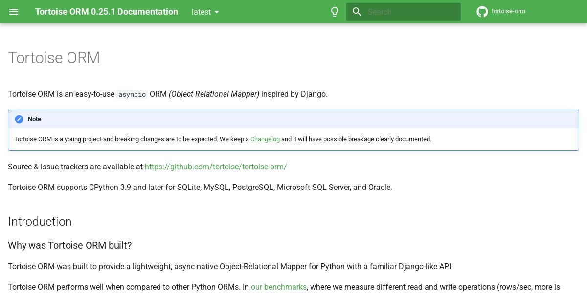Expand the "latest" version dropdown

[201, 12]
